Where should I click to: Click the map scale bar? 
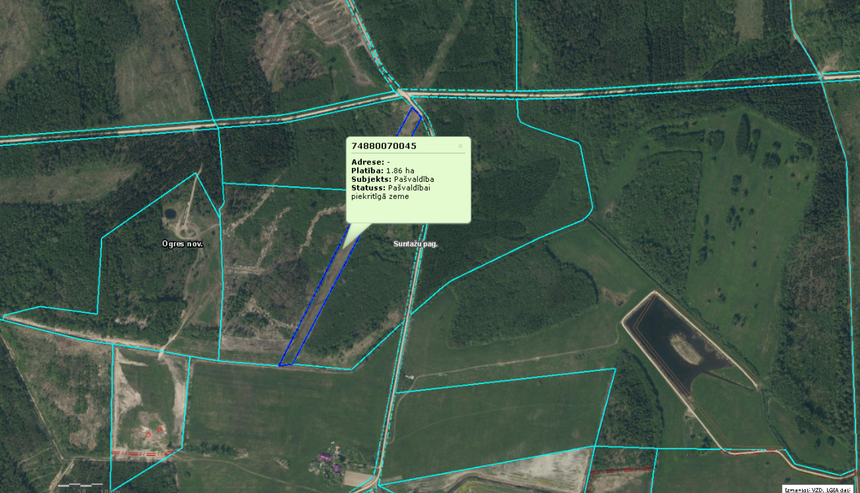(80, 486)
